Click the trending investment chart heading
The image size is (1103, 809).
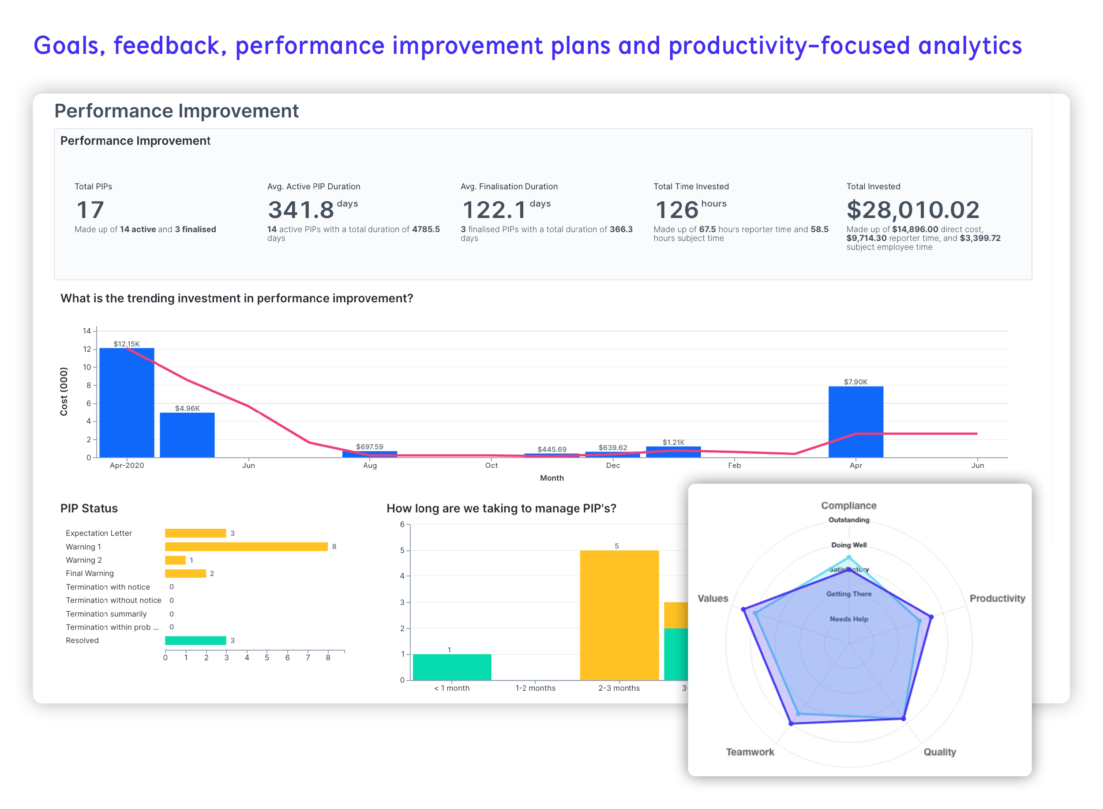(236, 298)
